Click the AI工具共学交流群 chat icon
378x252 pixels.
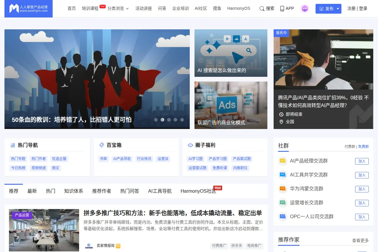tap(283, 175)
